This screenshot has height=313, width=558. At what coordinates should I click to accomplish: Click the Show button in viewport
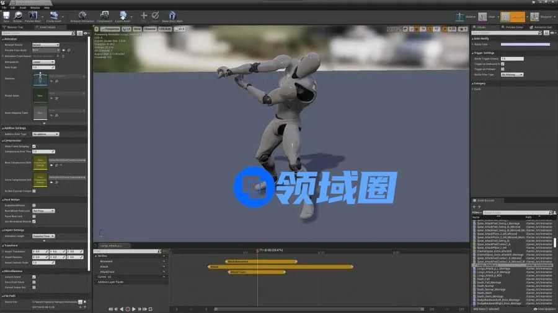137,28
